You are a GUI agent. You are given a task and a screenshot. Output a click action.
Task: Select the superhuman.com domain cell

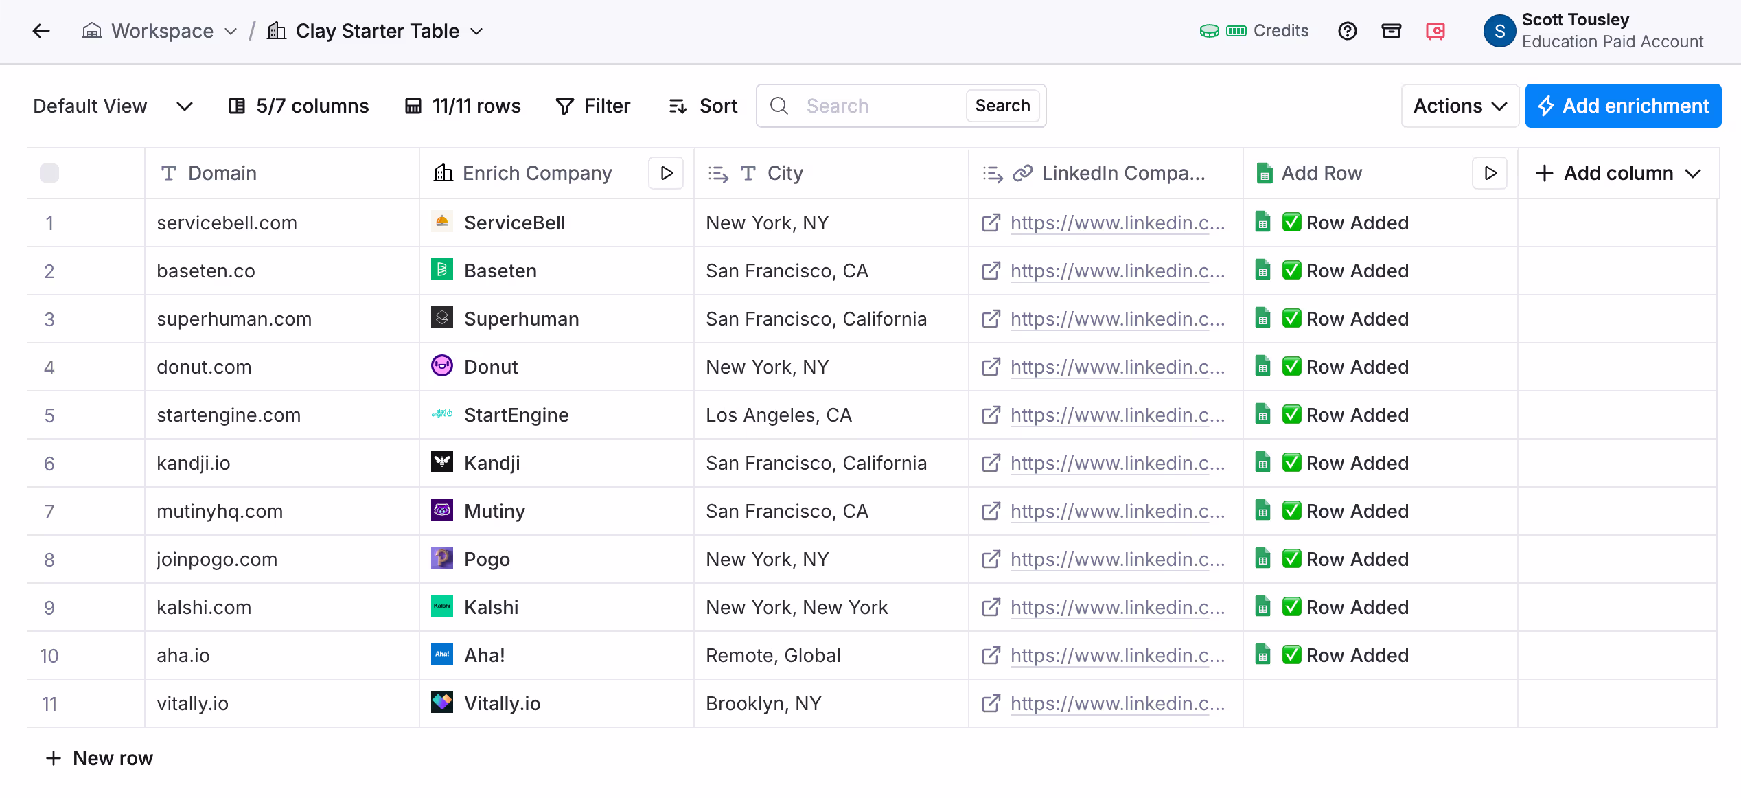tap(281, 319)
